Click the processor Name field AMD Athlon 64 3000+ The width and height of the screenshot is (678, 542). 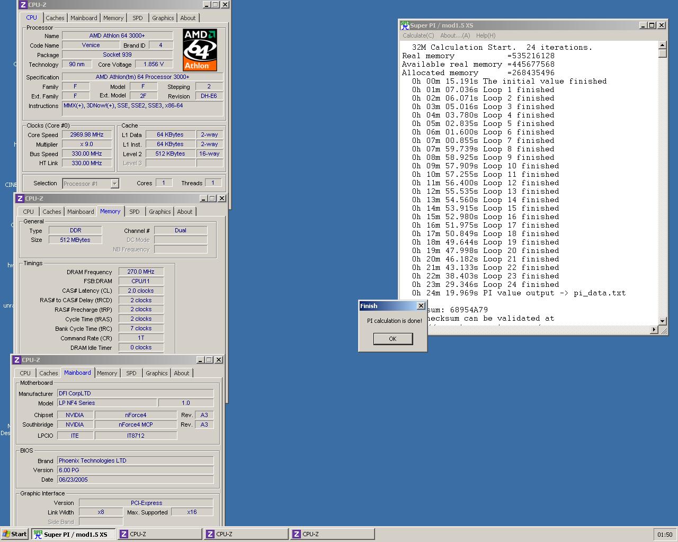click(117, 35)
